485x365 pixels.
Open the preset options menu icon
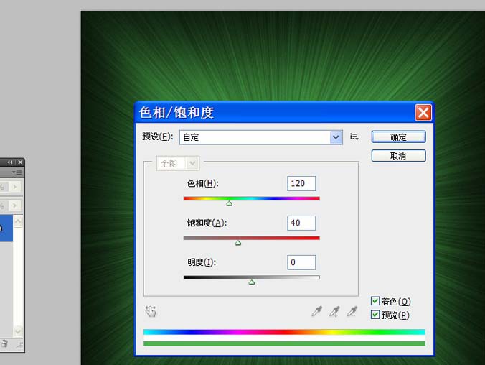click(x=354, y=137)
